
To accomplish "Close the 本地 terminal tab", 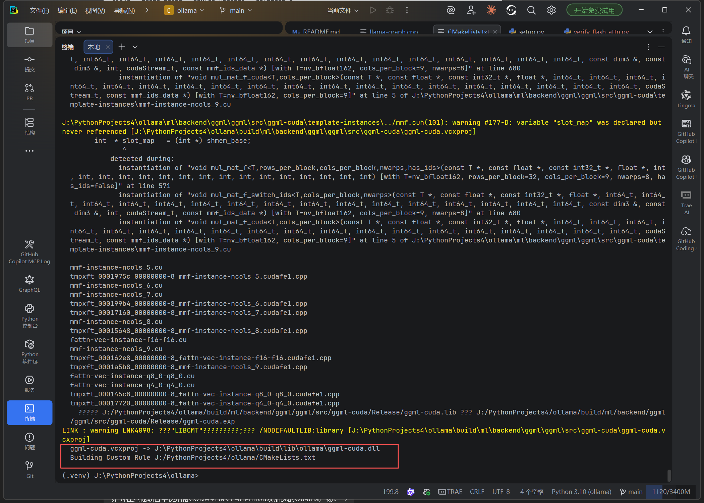I will pyautogui.click(x=108, y=47).
